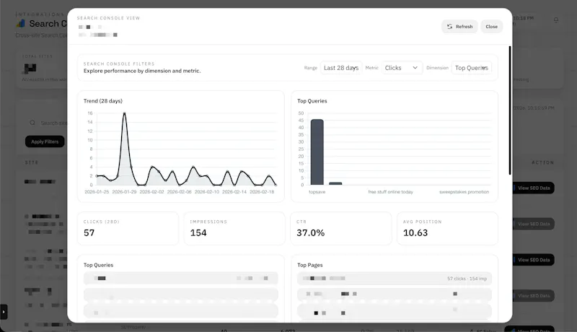The width and height of the screenshot is (577, 332).
Task: Click the 'free stuff online today' axis label
Action: 390,192
